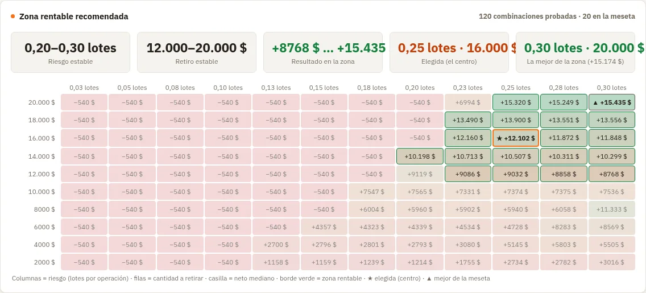Click the +11.333 $ cell in 8000 $ row
Image resolution: width=646 pixels, height=293 pixels.
tap(611, 209)
